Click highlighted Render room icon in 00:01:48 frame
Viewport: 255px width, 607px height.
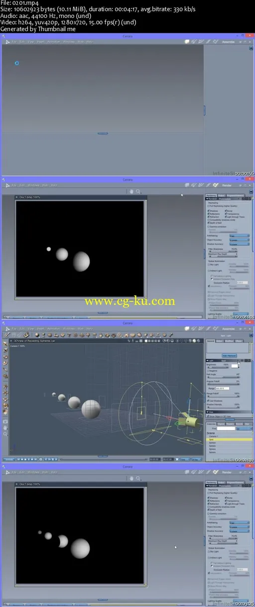tap(215, 185)
